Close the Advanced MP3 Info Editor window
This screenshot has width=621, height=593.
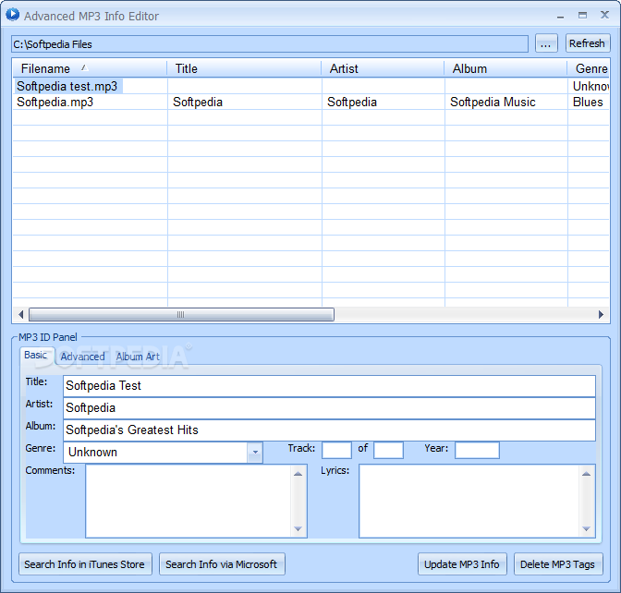point(604,15)
